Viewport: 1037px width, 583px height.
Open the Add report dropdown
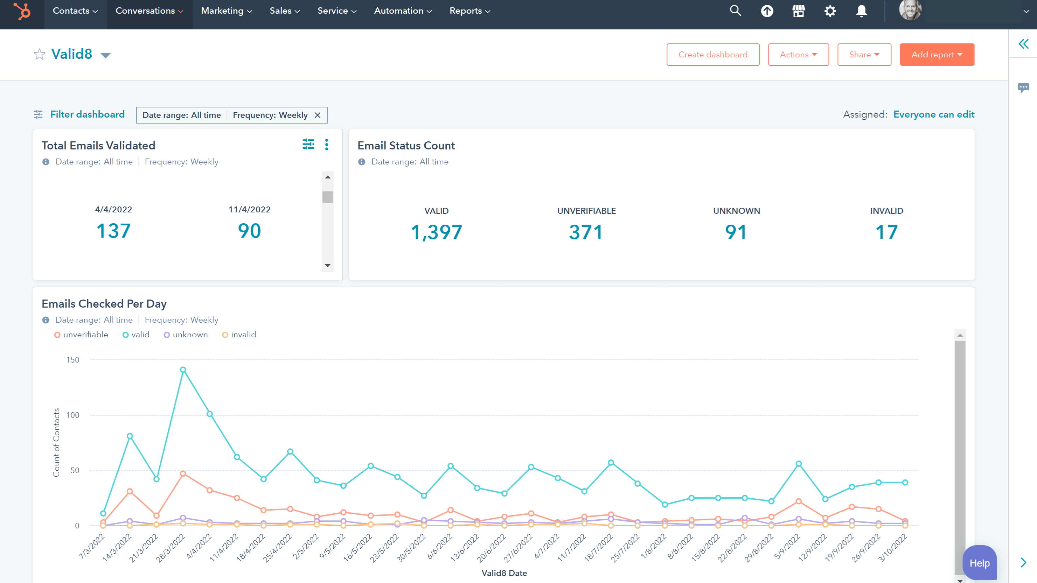[937, 54]
